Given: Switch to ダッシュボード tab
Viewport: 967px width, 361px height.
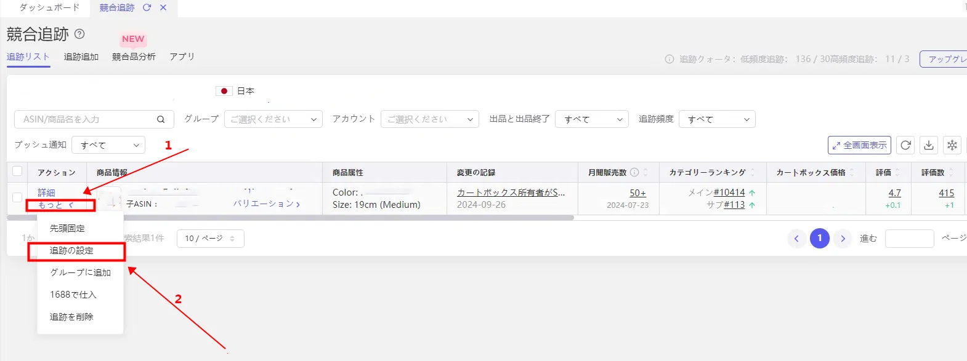Looking at the screenshot, I should [x=49, y=7].
